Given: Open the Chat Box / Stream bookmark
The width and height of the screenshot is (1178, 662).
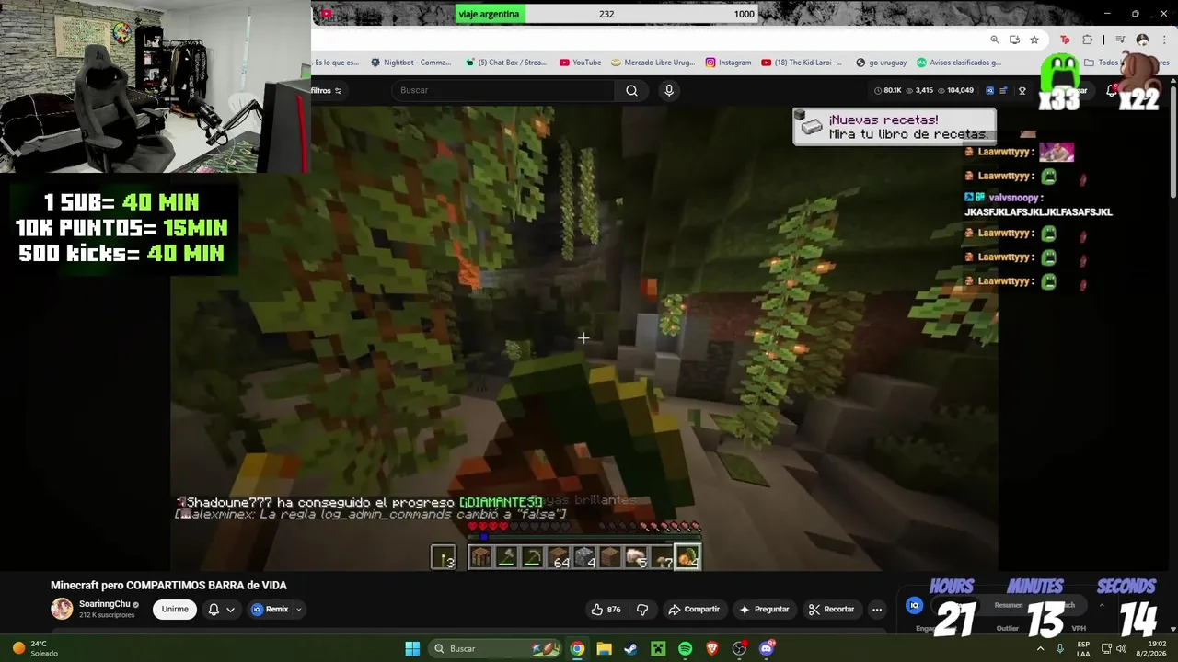Looking at the screenshot, I should tap(506, 63).
